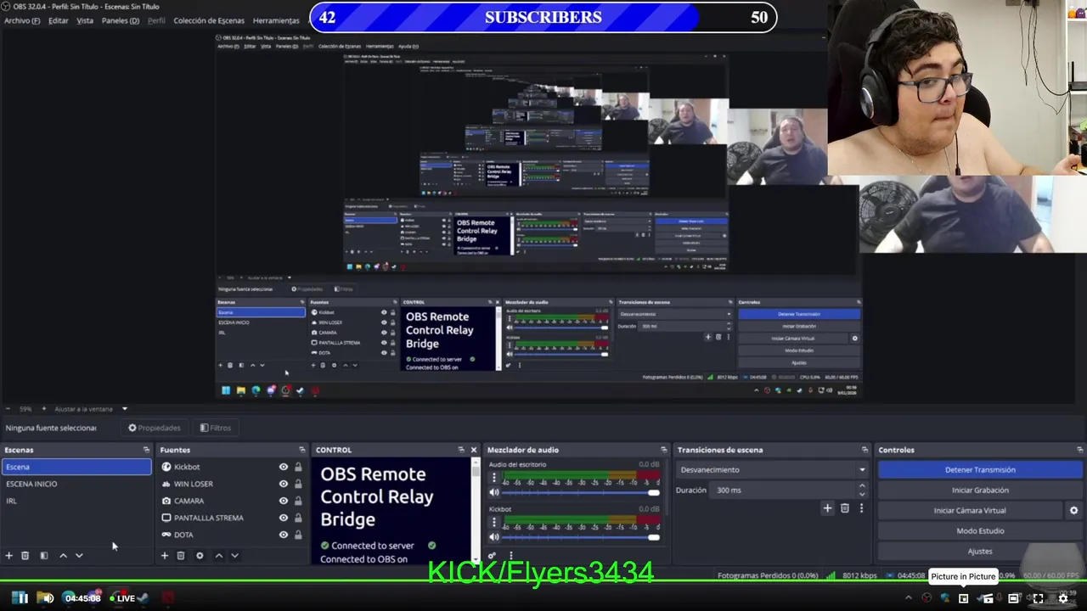Click Iniciar Cámara Virtual button
Image resolution: width=1087 pixels, height=611 pixels.
[x=970, y=511]
